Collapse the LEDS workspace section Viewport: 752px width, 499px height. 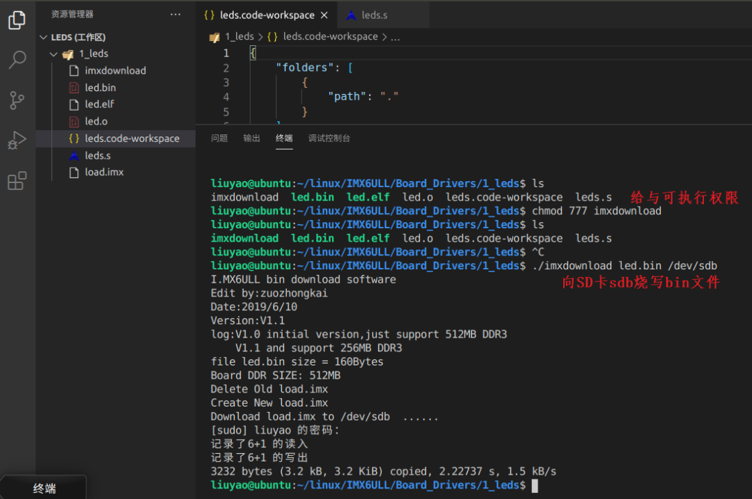(45, 37)
